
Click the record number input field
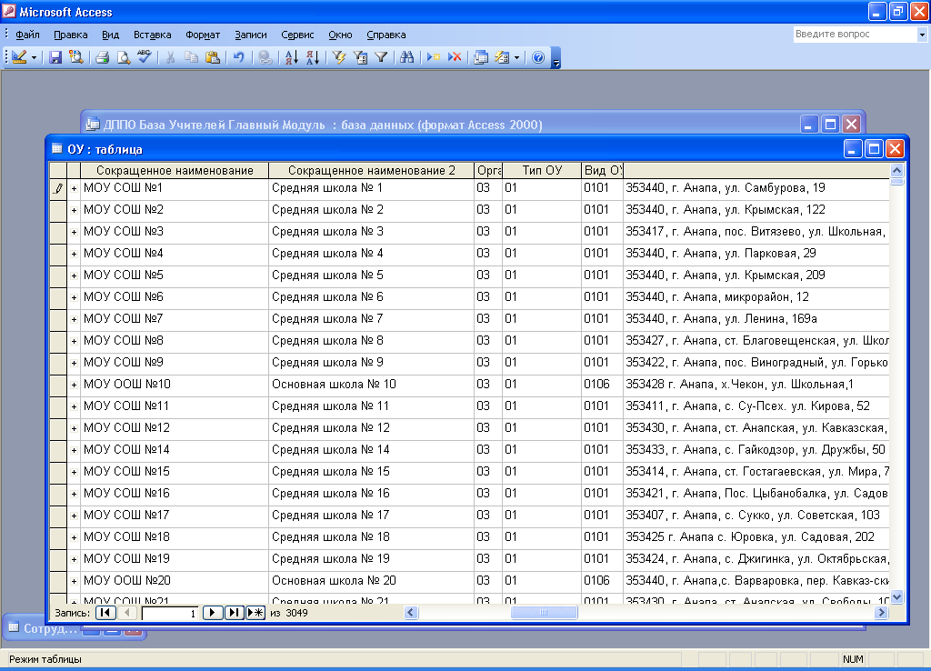(x=170, y=614)
